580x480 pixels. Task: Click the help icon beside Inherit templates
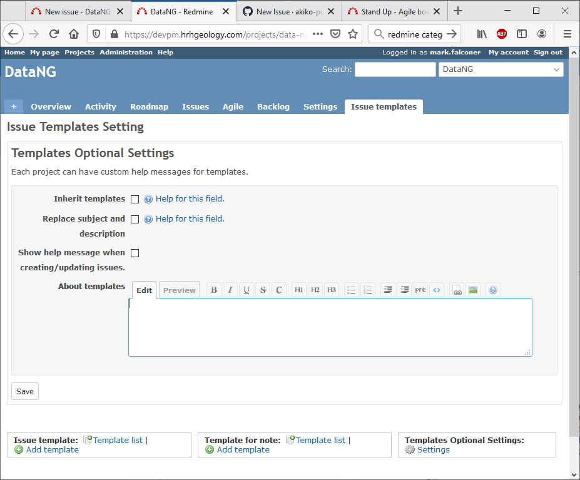148,199
